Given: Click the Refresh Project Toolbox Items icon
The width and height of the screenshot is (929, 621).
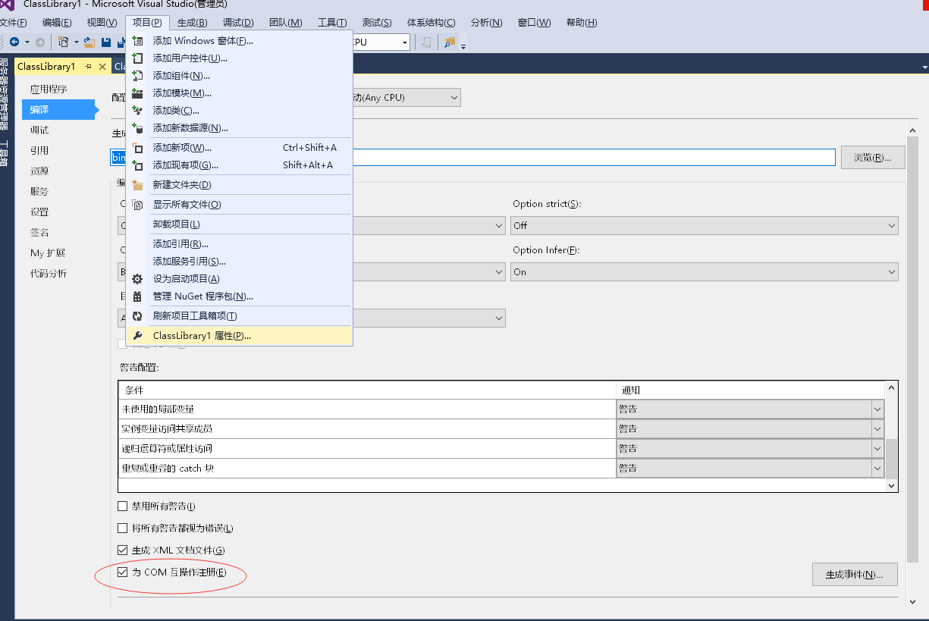Looking at the screenshot, I should (137, 315).
